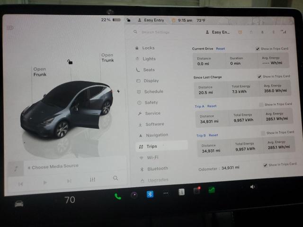Open the Navigation settings menu
Image resolution: width=303 pixels, height=227 pixels.
coord(153,135)
